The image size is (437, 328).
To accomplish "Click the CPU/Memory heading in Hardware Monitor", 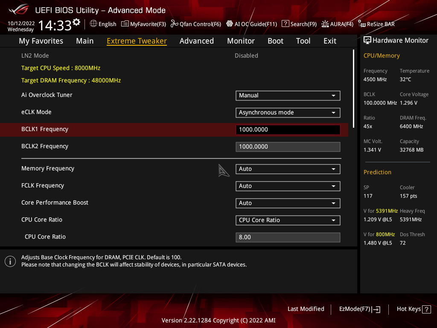I will [382, 56].
